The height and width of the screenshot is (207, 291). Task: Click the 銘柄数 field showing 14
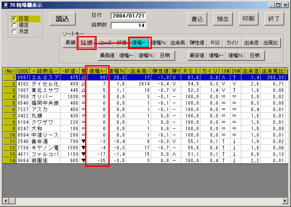[128, 25]
